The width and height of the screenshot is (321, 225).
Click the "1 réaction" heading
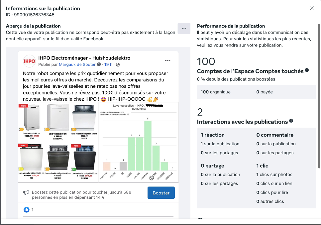point(213,135)
